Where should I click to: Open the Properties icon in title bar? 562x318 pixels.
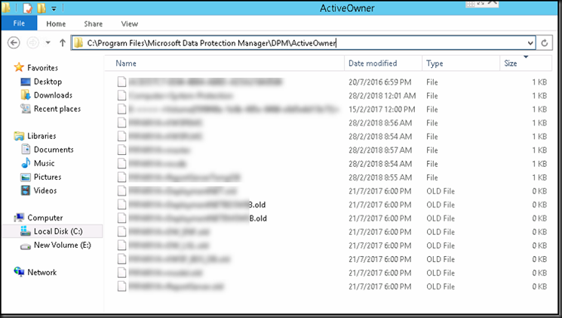pyautogui.click(x=28, y=8)
